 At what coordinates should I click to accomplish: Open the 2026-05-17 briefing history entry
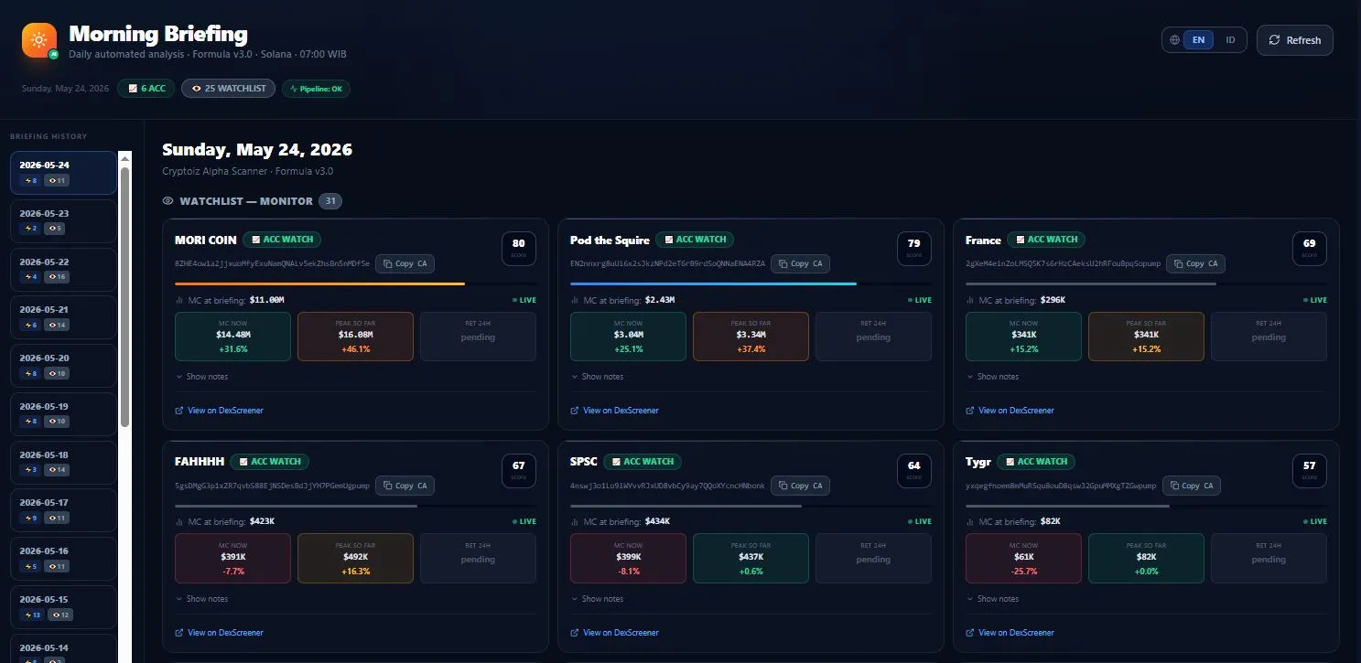point(63,510)
